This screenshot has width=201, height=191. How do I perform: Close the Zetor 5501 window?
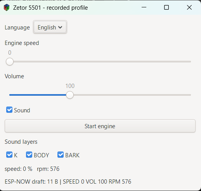189,7
